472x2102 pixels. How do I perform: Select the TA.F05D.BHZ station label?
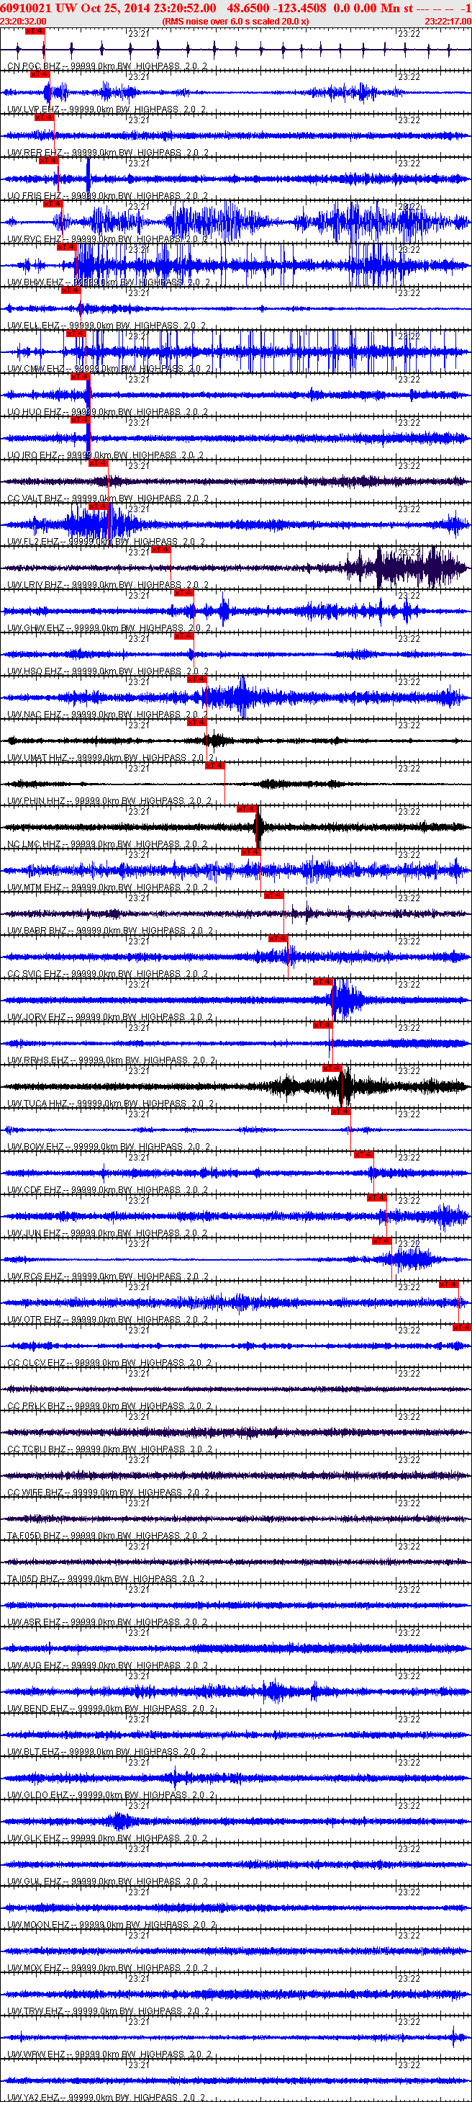(x=108, y=1537)
